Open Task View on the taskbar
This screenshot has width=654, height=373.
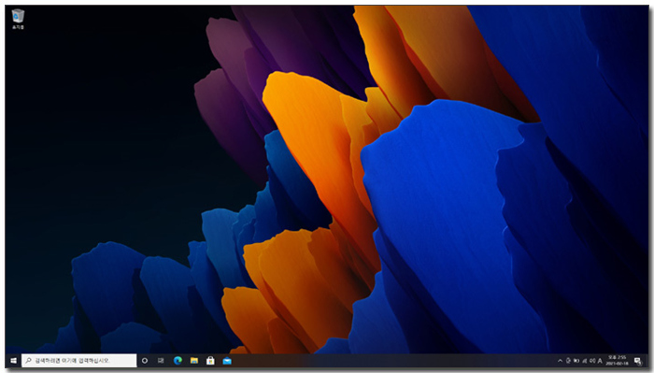161,361
